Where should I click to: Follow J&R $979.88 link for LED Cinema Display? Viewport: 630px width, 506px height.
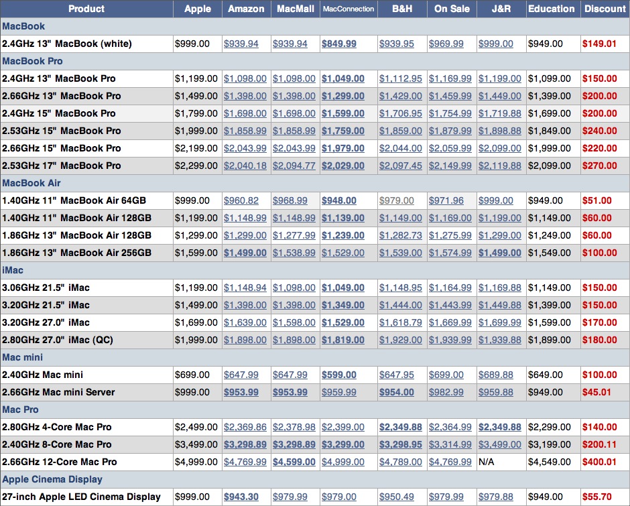click(496, 497)
